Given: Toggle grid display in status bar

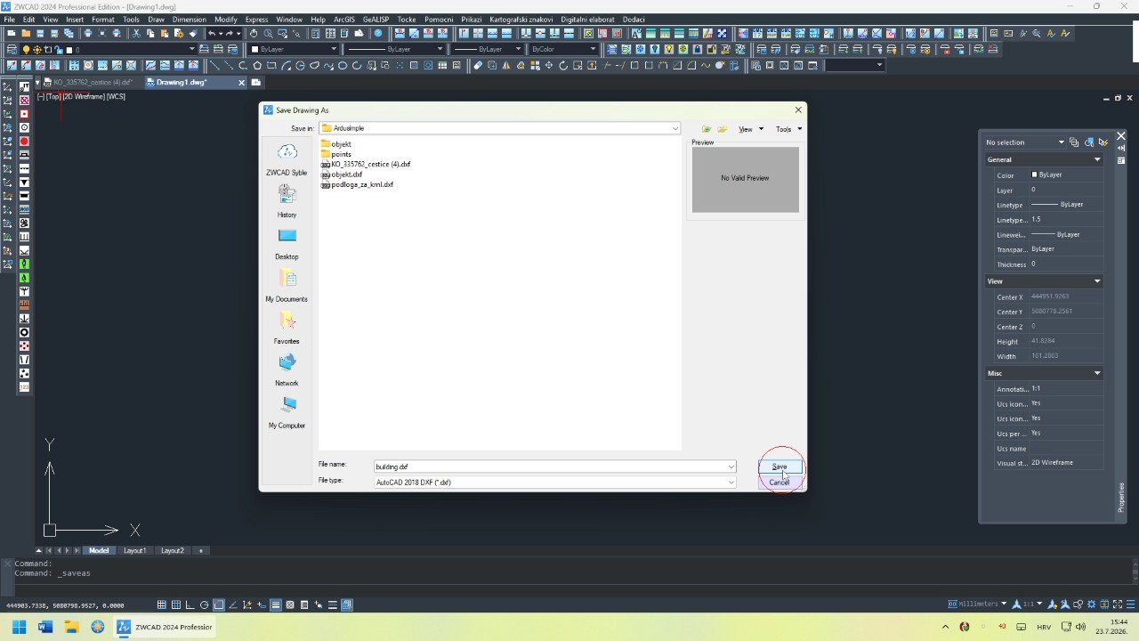Looking at the screenshot, I should coord(176,605).
